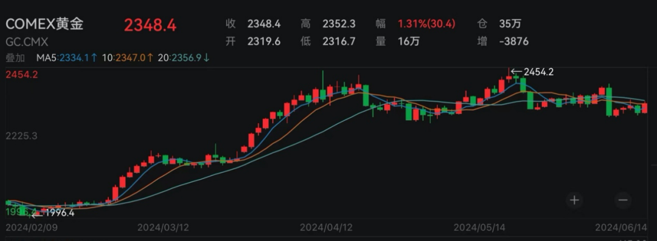This screenshot has width=657, height=241.
Task: Click the 1.31%(30.4) change value
Action: coord(426,24)
